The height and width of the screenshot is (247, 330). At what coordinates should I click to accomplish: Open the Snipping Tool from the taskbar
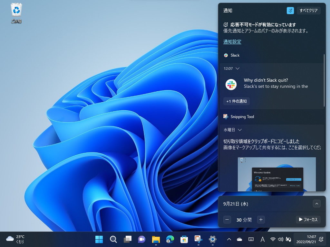(198, 239)
